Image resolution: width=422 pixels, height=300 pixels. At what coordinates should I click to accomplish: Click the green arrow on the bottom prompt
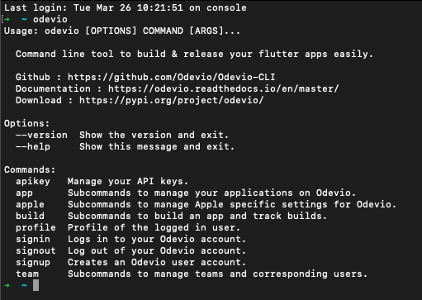[7, 285]
